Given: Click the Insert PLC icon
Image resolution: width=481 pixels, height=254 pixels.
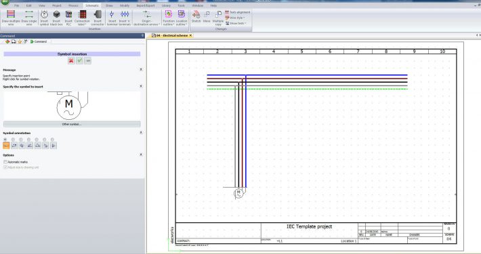Looking at the screenshot, I should [x=68, y=18].
